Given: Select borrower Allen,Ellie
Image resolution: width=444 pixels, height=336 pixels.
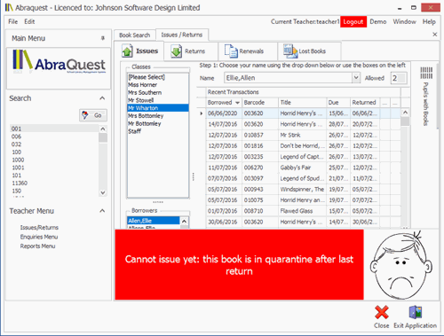Looking at the screenshot, I should pos(154,221).
